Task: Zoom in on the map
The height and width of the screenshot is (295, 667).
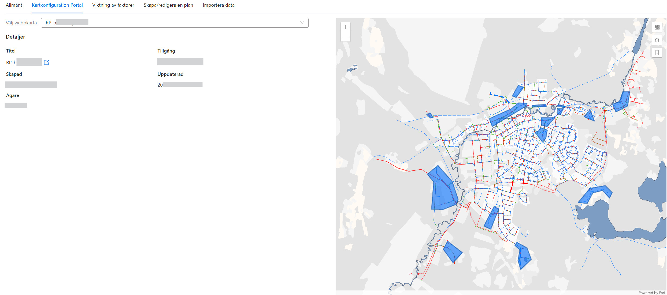Action: click(345, 27)
